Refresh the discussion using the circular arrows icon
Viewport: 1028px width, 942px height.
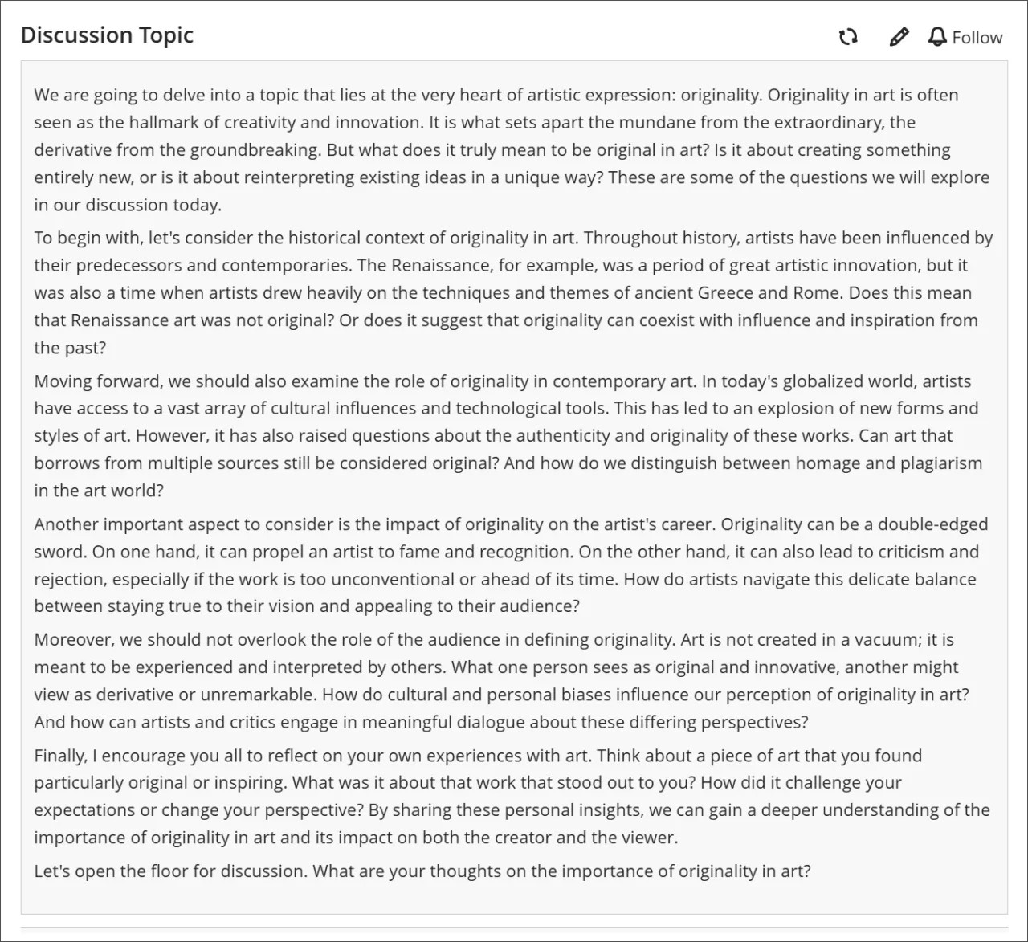(x=848, y=36)
